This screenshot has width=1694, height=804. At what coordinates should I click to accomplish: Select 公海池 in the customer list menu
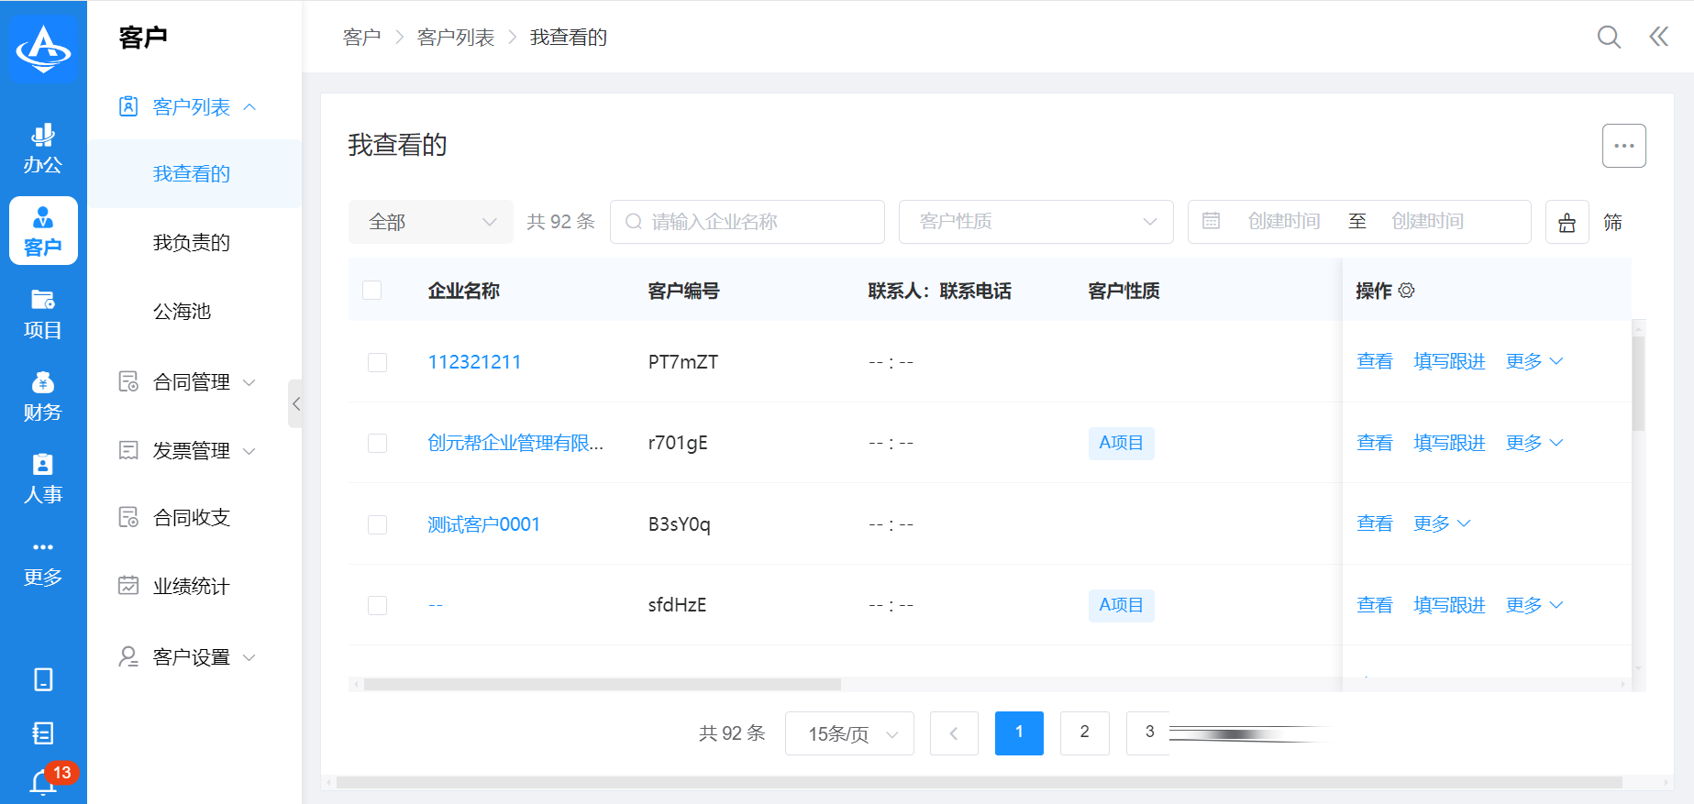pos(182,312)
